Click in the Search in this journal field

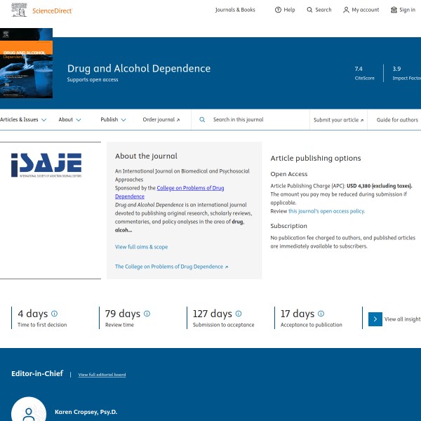256,120
